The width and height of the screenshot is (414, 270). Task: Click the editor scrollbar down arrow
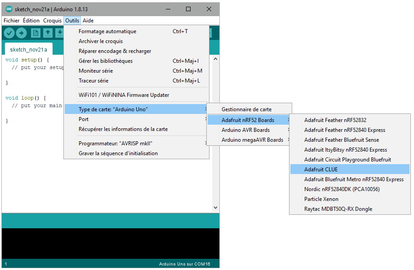click(x=215, y=208)
